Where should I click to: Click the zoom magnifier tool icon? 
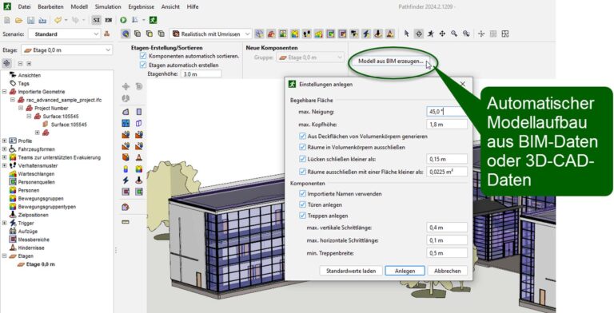[454, 34]
